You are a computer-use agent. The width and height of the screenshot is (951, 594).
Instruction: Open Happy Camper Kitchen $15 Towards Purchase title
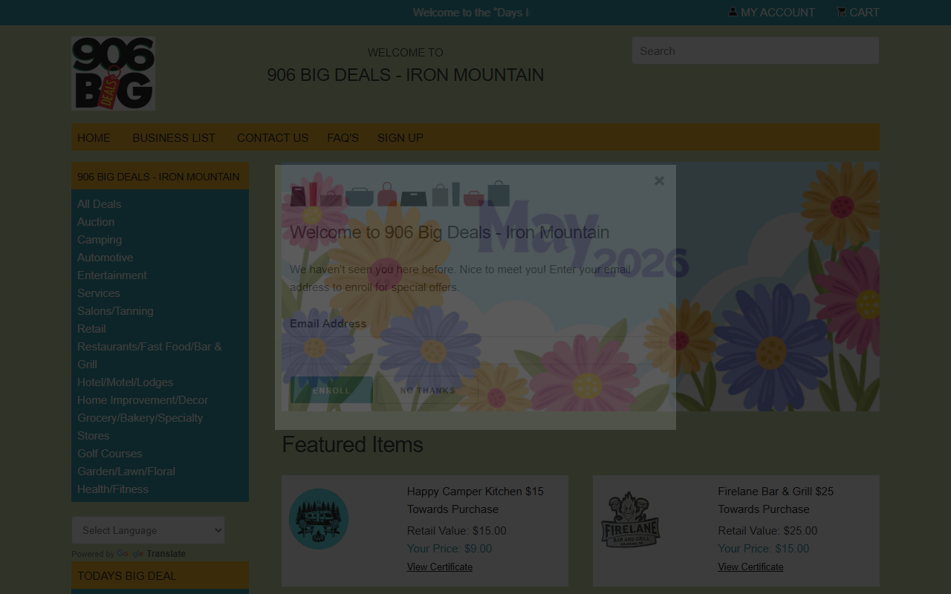[475, 500]
